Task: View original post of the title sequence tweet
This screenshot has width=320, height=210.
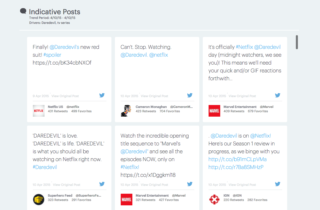Action: pos(154,185)
